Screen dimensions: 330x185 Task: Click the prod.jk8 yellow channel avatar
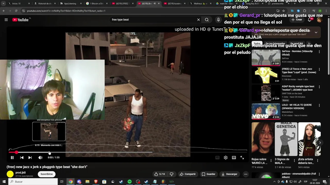(x=10, y=174)
